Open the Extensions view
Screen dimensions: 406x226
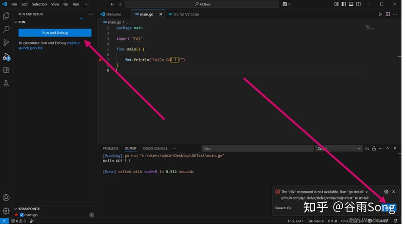6,70
